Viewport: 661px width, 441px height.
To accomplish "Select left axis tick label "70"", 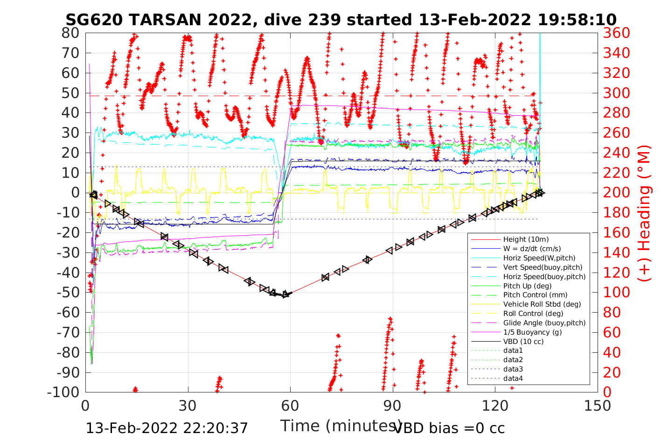I will coord(71,53).
